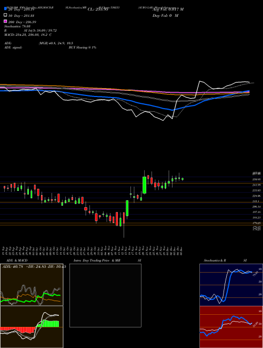The image size is (263, 348).
Task: Click the 'Intra Day Trading Price & MR' title
Action: (x=97, y=260)
